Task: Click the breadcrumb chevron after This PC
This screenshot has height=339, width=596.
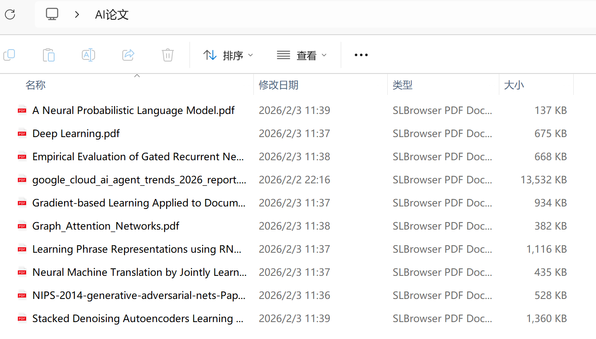Action: 76,14
